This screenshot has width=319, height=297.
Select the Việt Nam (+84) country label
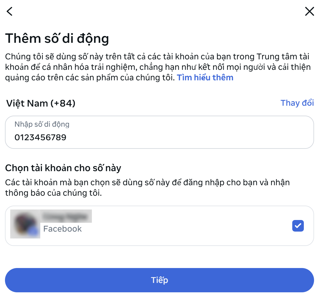pos(41,103)
